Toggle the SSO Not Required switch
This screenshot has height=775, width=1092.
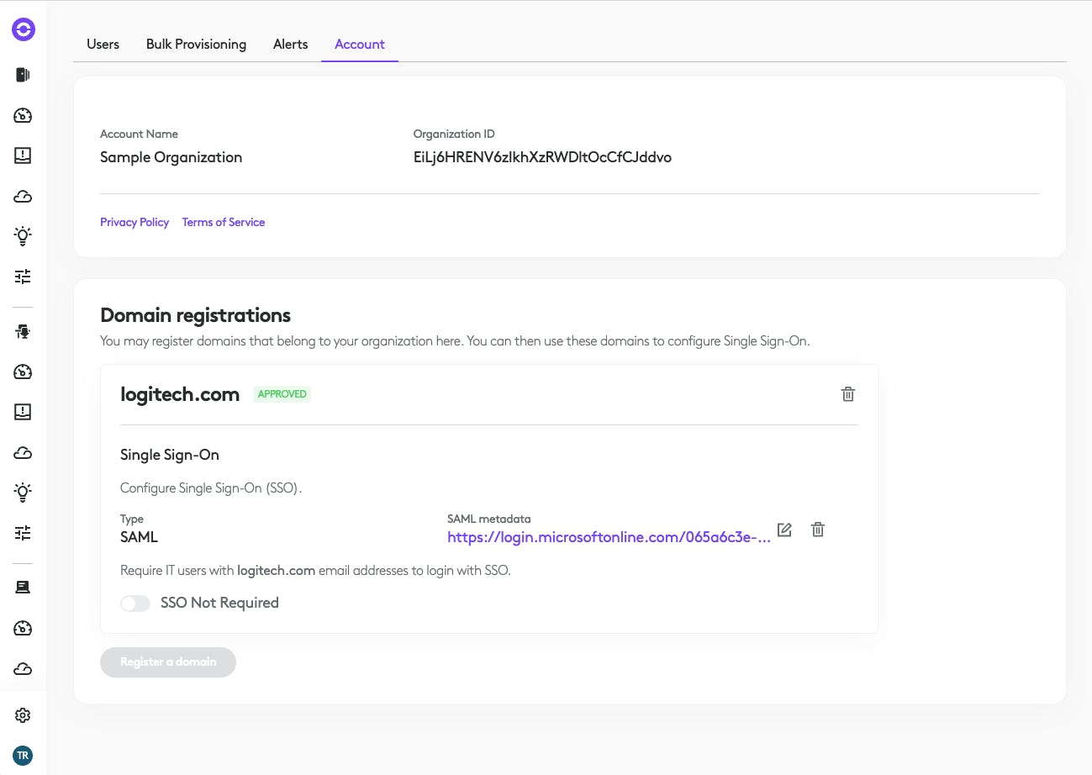(135, 603)
